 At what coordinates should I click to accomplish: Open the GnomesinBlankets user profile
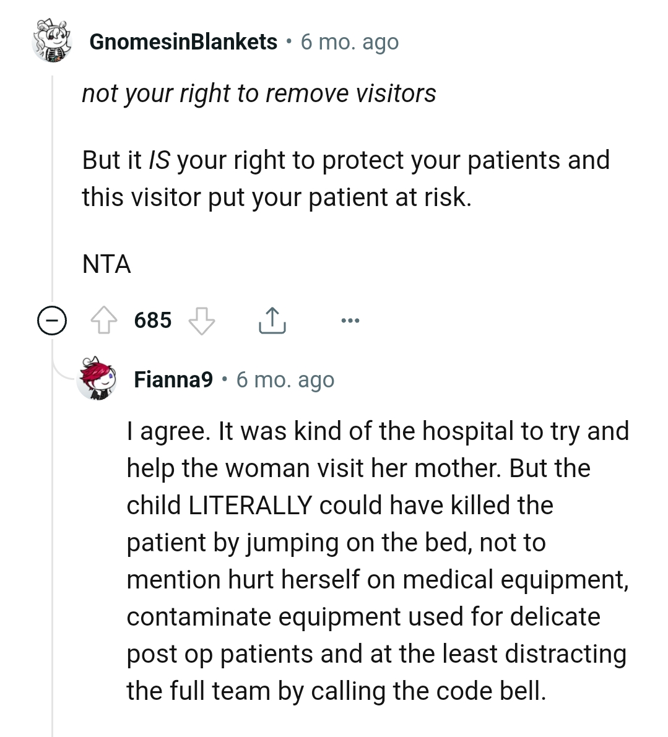183,42
